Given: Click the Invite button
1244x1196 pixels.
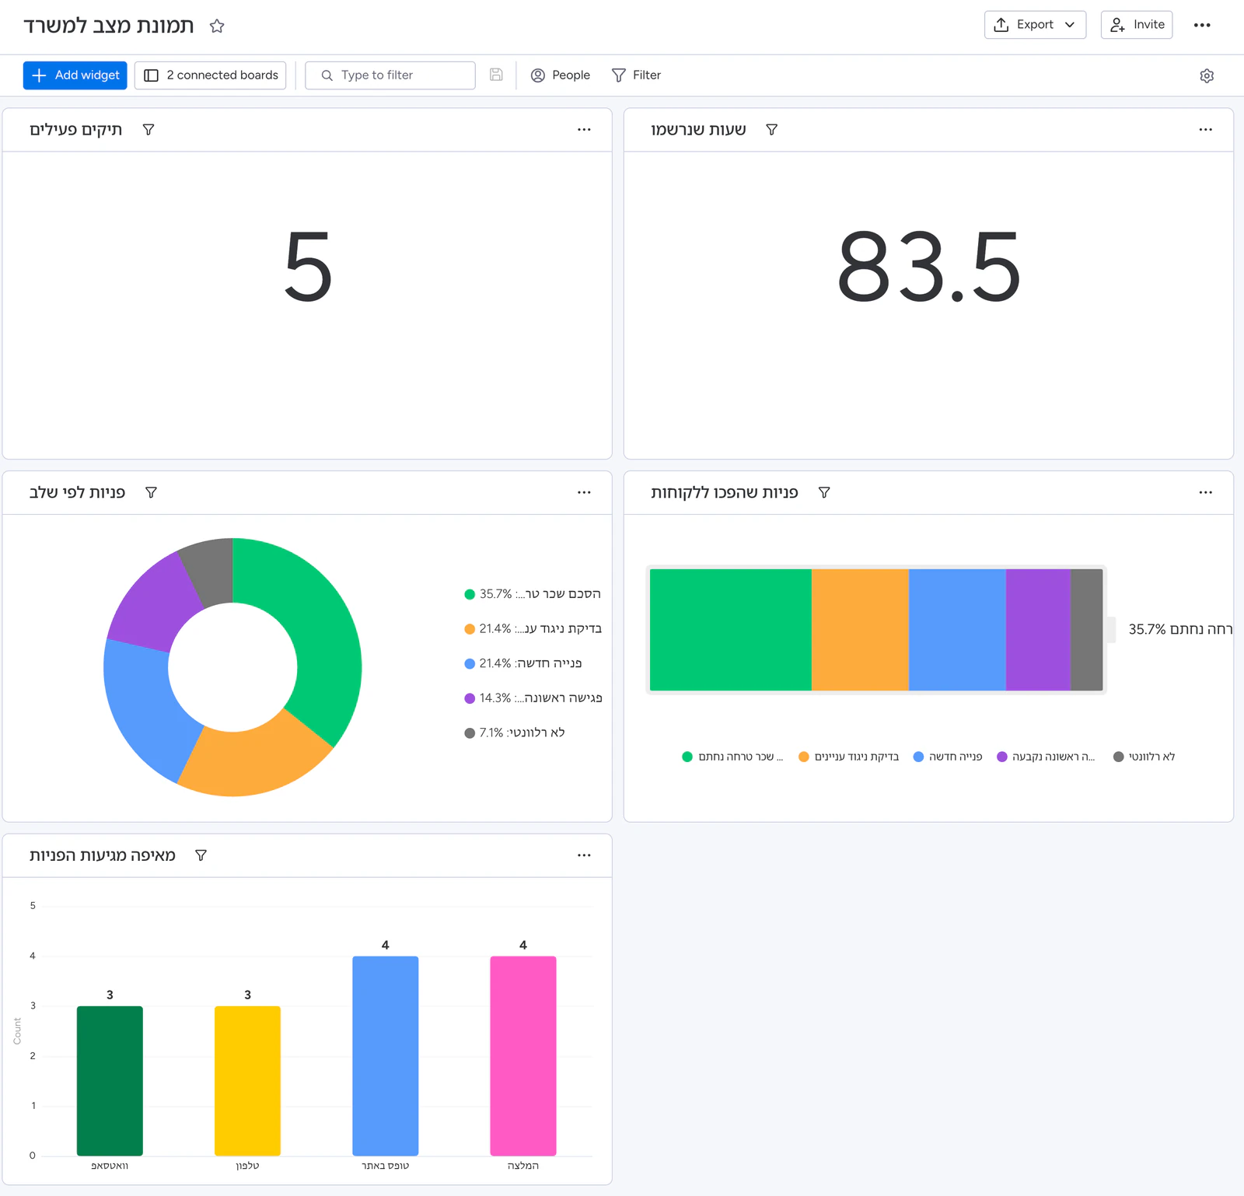Looking at the screenshot, I should coord(1137,25).
